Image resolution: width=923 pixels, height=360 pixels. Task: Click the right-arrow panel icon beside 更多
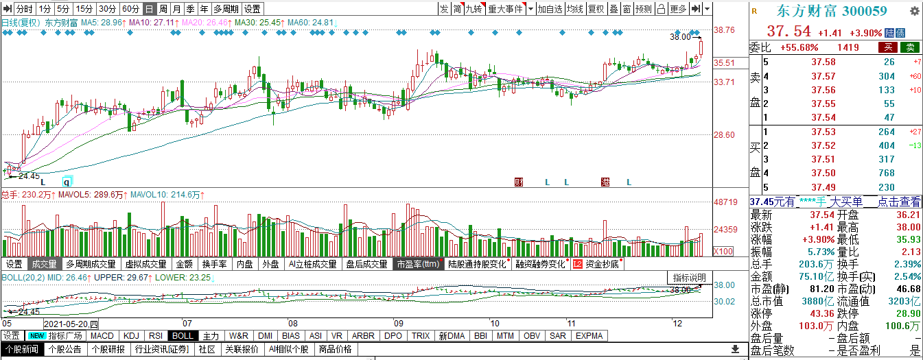coord(696,9)
